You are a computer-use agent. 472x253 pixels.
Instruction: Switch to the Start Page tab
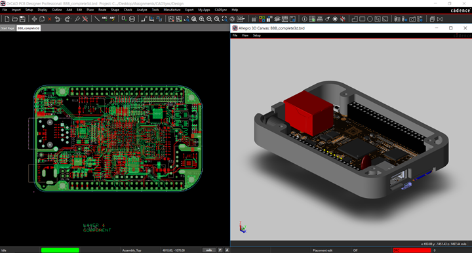7,28
